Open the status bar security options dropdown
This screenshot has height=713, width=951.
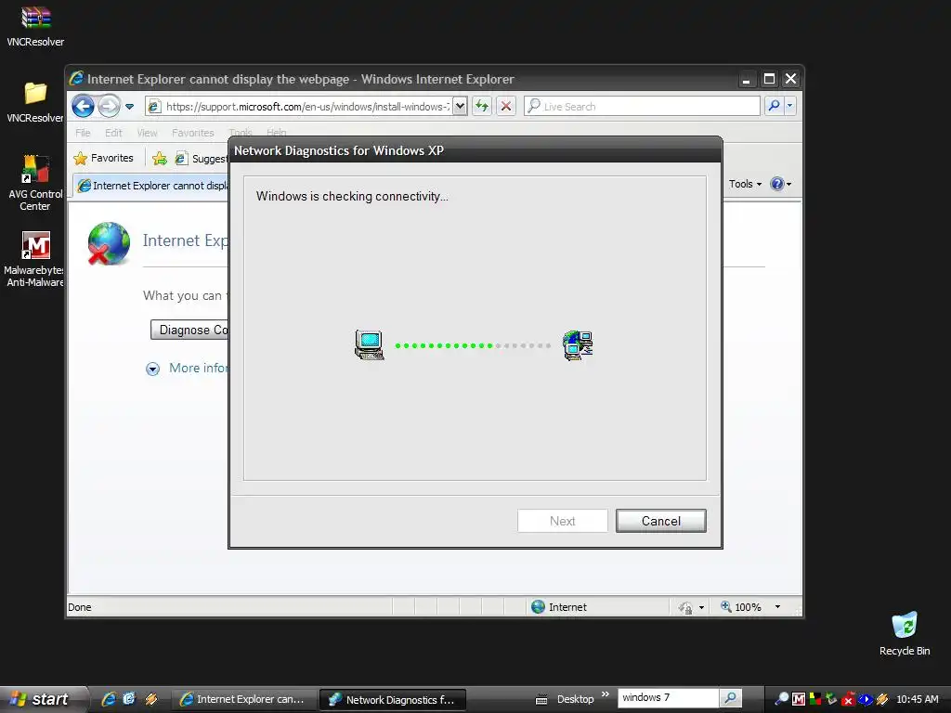point(701,607)
